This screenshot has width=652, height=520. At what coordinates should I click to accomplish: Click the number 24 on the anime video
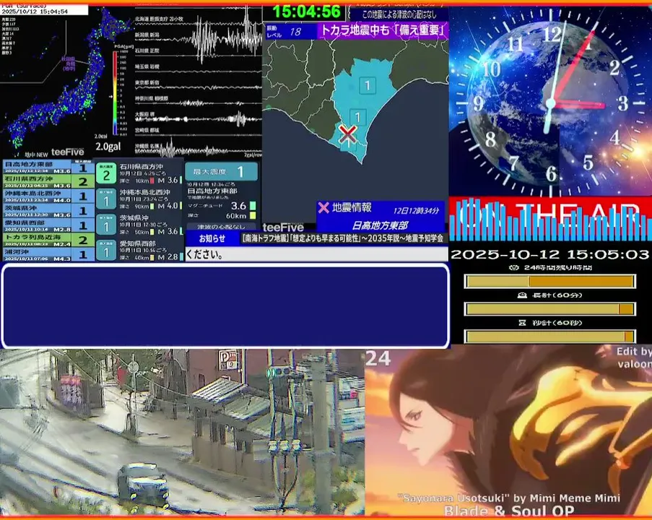click(378, 359)
